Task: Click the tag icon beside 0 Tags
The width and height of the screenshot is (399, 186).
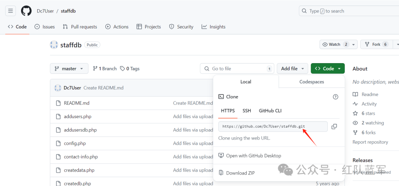Action: 122,69
